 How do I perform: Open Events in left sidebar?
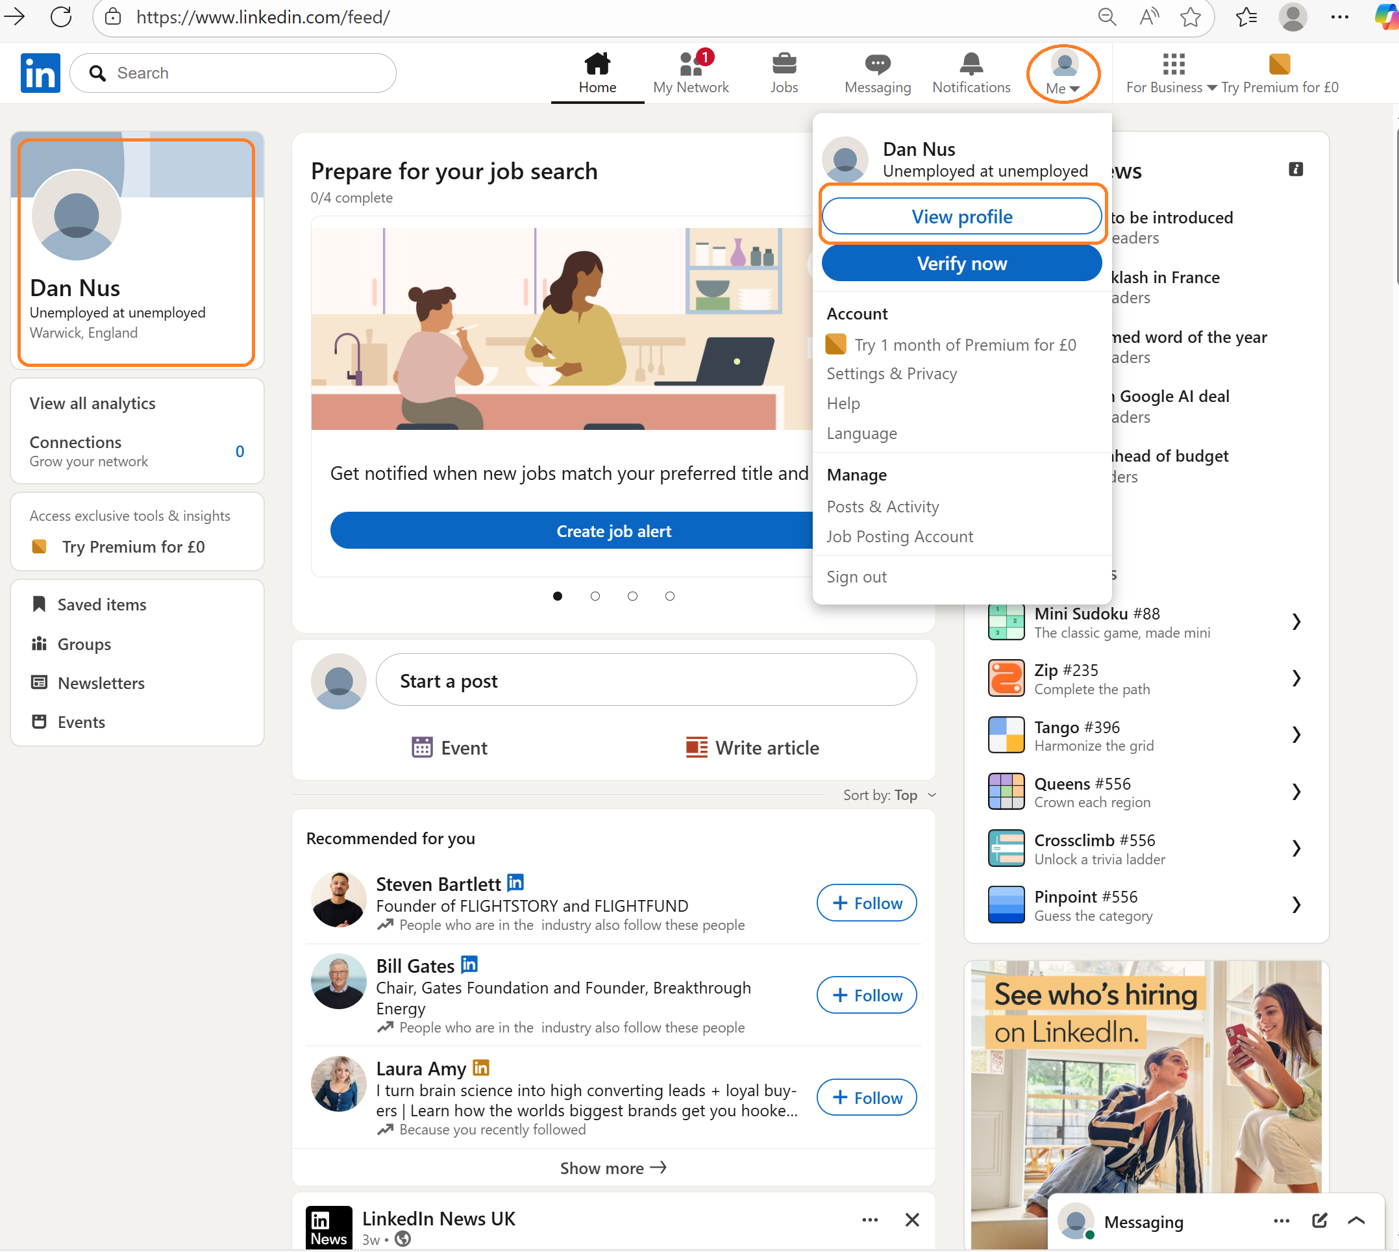point(68,722)
